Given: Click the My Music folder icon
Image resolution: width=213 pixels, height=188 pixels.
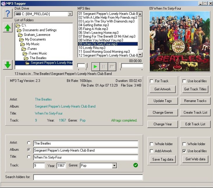Looking at the screenshot, I should (22, 44).
